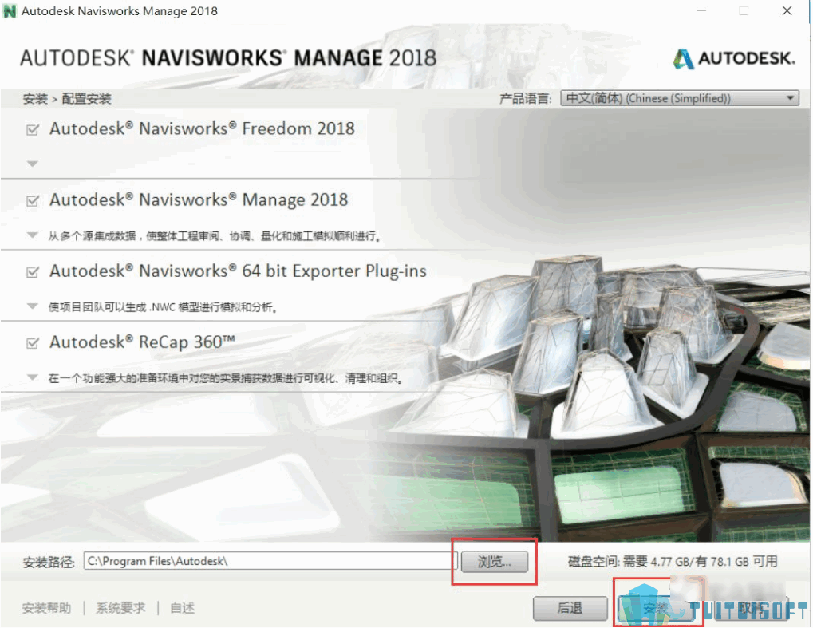The height and width of the screenshot is (628, 813).
Task: Click the 取消 cancel button
Action: 750,608
